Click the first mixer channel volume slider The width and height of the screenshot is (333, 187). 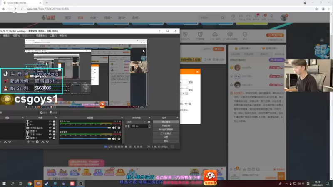point(85,128)
